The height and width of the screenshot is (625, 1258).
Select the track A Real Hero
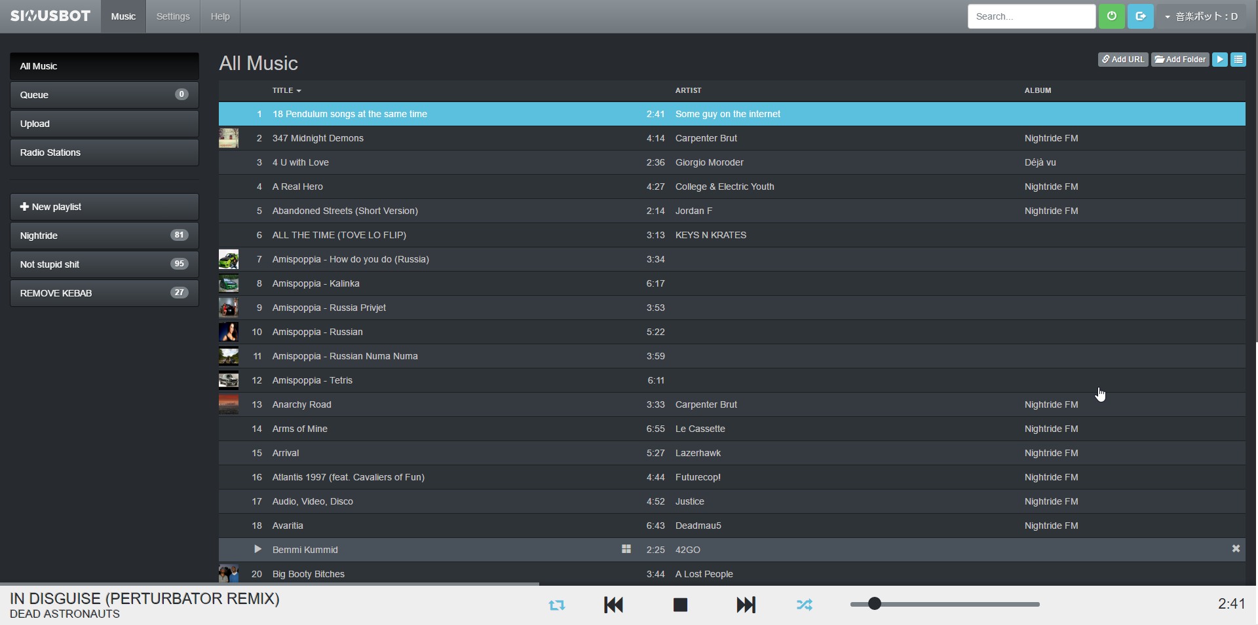732,187
